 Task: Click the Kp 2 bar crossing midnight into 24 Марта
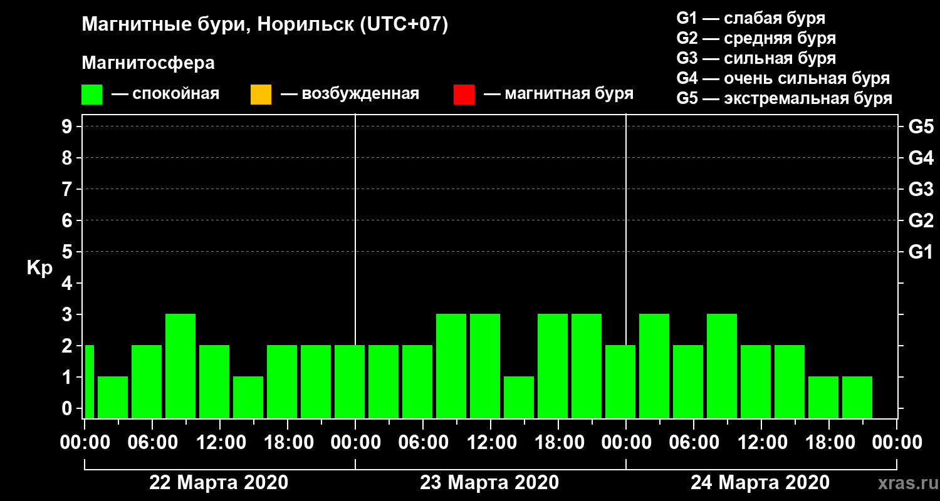620,381
